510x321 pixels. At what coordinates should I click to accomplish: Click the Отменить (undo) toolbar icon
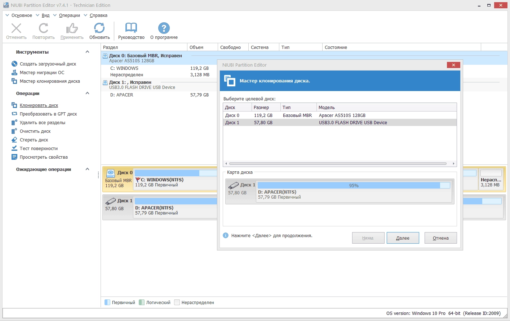16,28
